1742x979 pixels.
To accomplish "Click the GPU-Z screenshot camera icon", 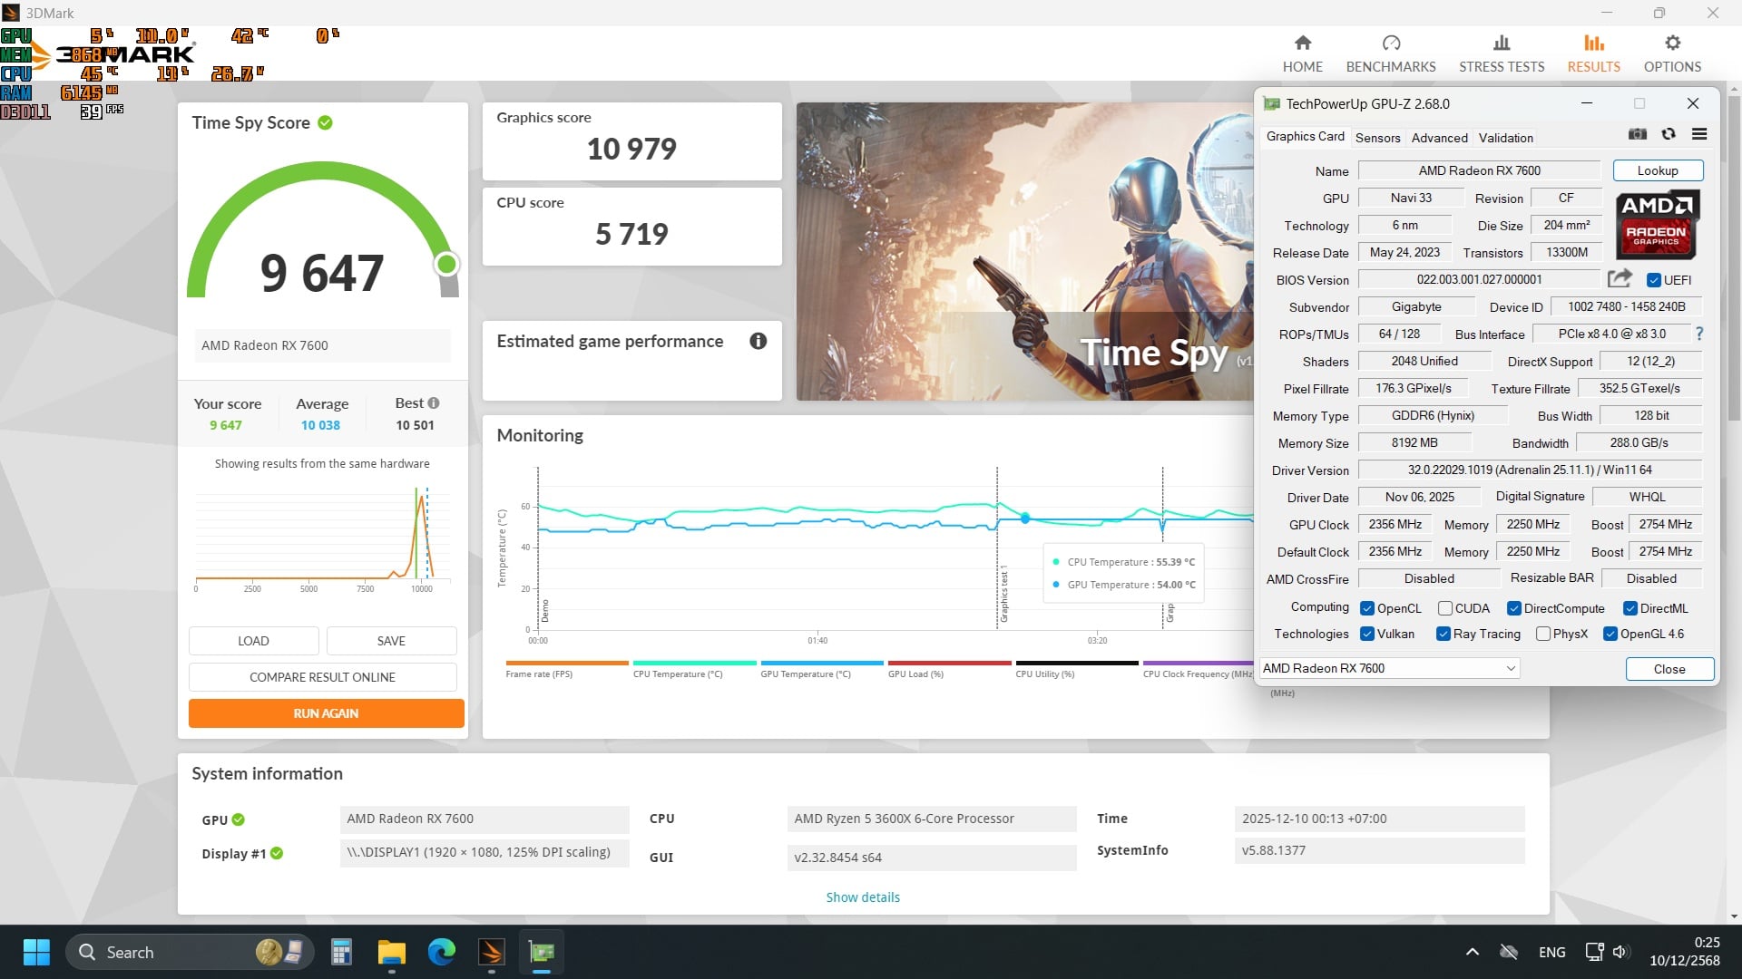I will click(x=1638, y=134).
